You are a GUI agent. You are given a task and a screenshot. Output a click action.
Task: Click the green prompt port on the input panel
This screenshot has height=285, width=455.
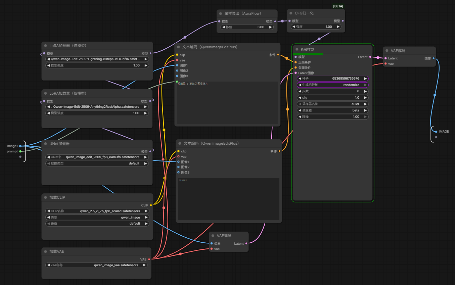tap(20, 151)
